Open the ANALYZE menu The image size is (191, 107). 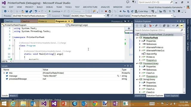click(x=105, y=7)
